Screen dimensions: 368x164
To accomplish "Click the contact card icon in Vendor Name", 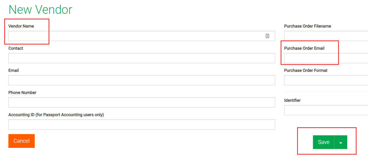I will click(267, 36).
